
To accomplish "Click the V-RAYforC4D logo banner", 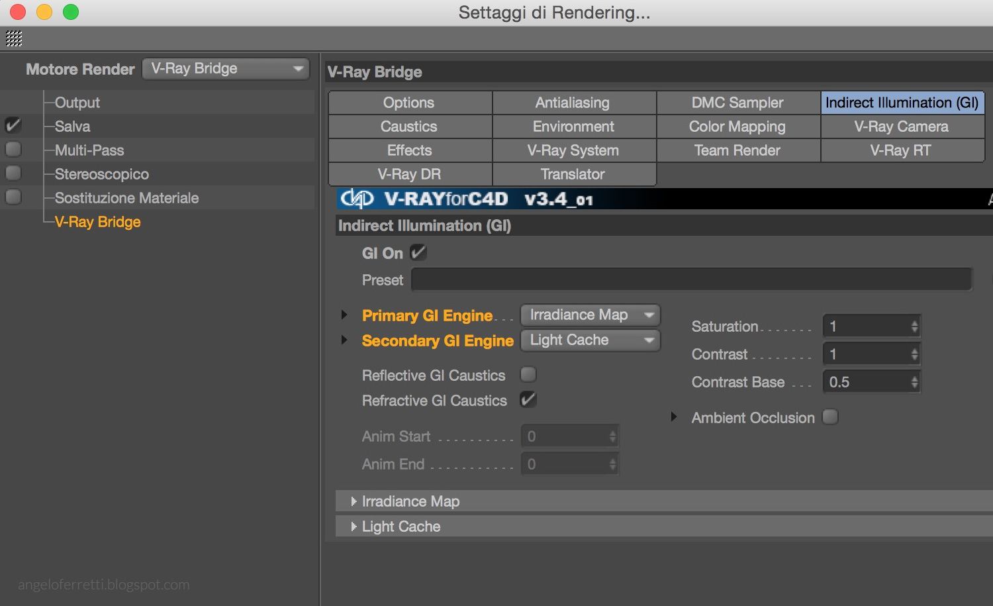I will [664, 199].
